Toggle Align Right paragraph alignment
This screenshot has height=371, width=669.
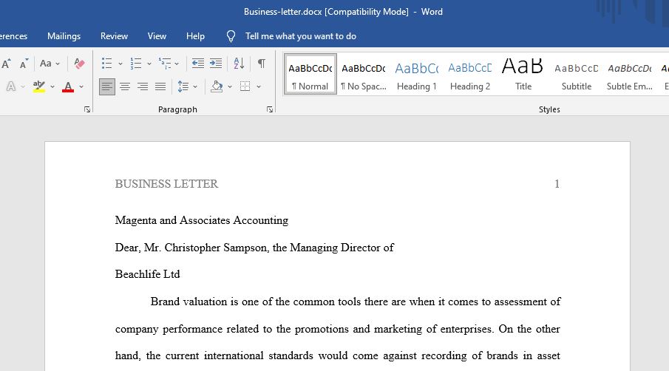point(143,86)
